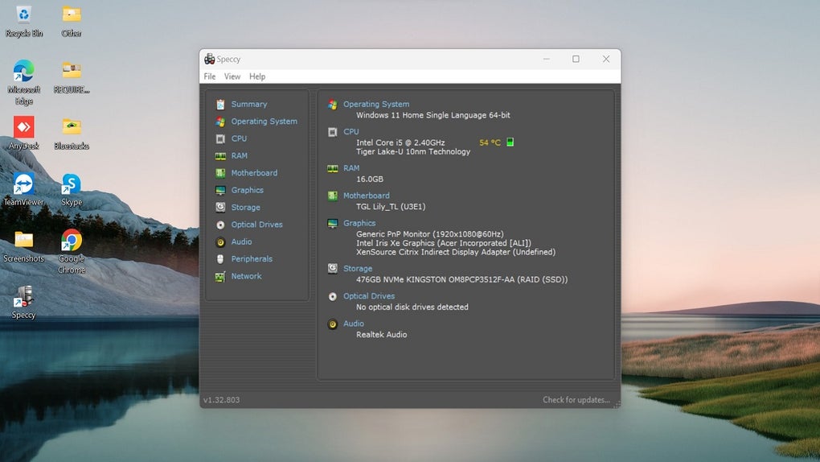Click the RAM heading link in summary

pos(351,168)
